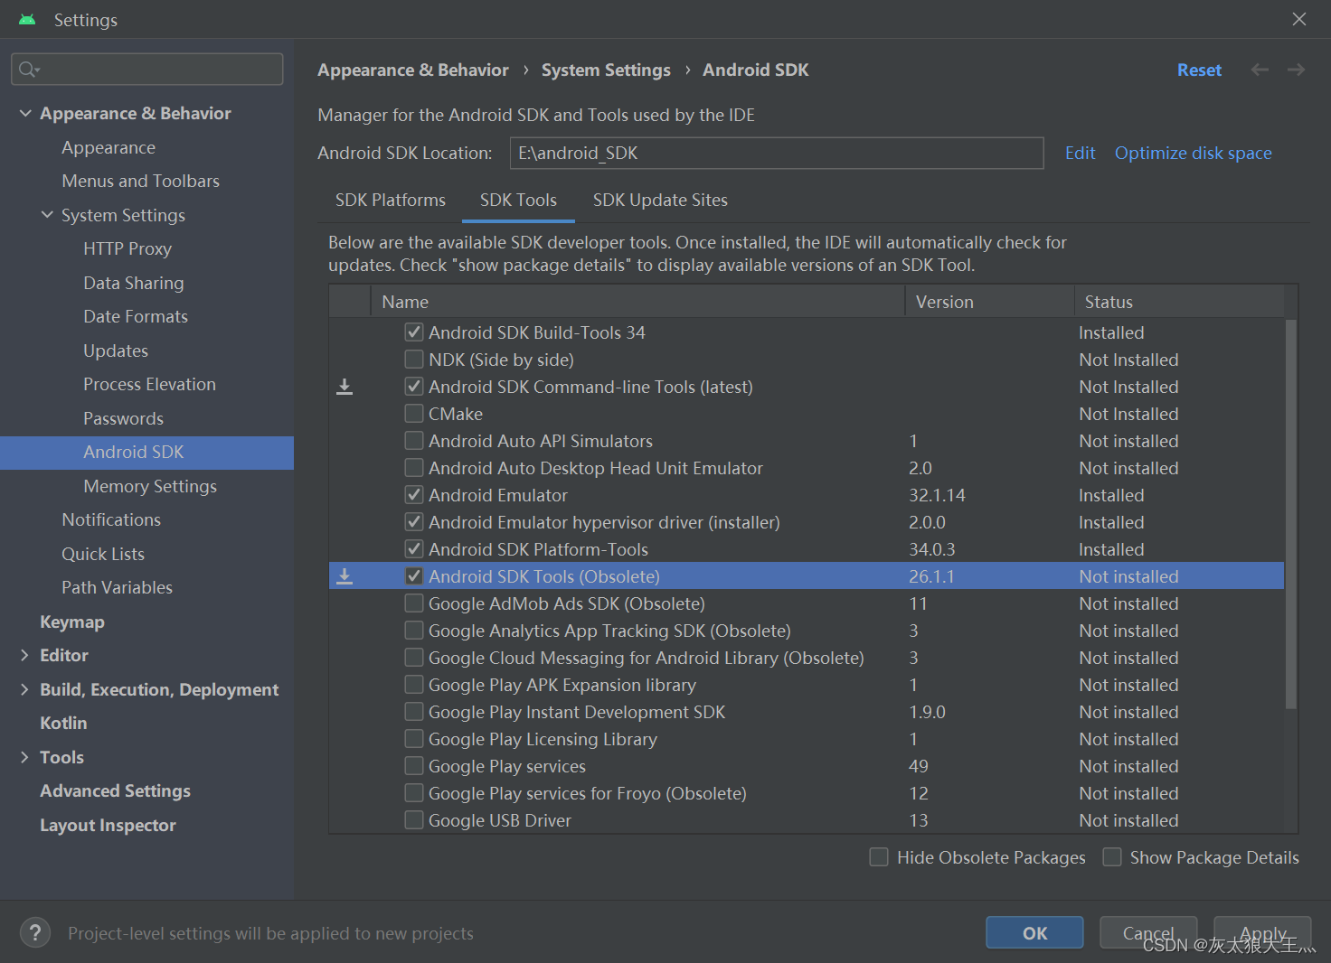Image resolution: width=1331 pixels, height=963 pixels.
Task: Focus the settings search field
Action: click(x=146, y=70)
